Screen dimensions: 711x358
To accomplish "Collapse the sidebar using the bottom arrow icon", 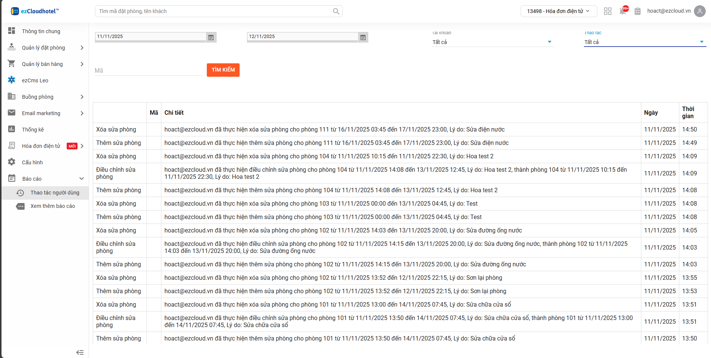I will (80, 352).
